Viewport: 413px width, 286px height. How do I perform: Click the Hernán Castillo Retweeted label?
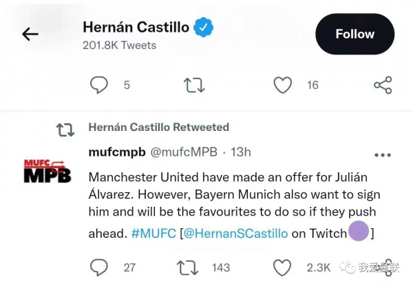[158, 127]
